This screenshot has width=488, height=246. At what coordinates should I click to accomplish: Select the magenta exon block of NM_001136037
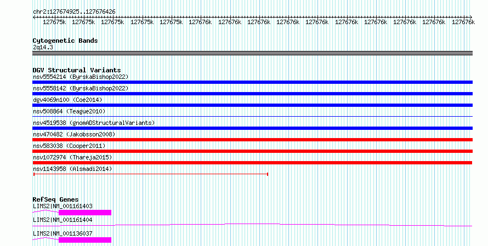click(85, 240)
